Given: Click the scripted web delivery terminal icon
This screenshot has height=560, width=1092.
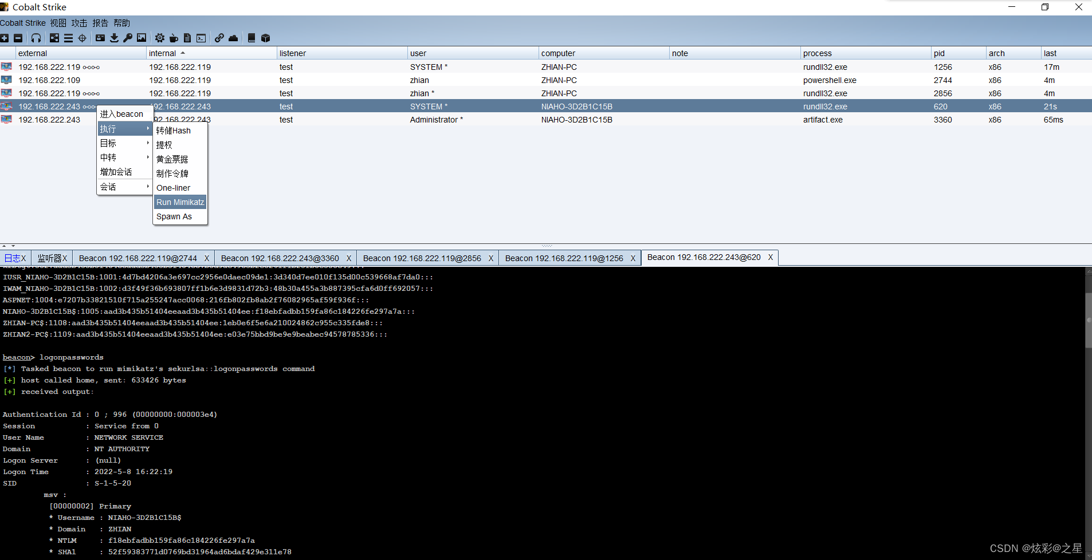Looking at the screenshot, I should [x=201, y=38].
